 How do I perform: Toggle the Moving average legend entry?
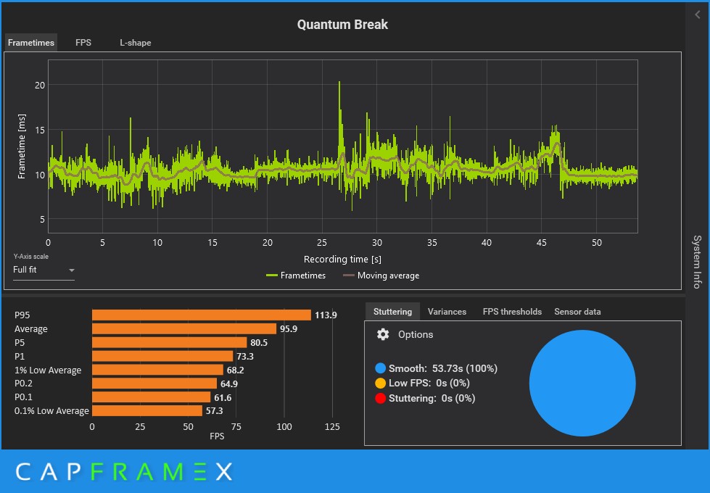[x=381, y=275]
